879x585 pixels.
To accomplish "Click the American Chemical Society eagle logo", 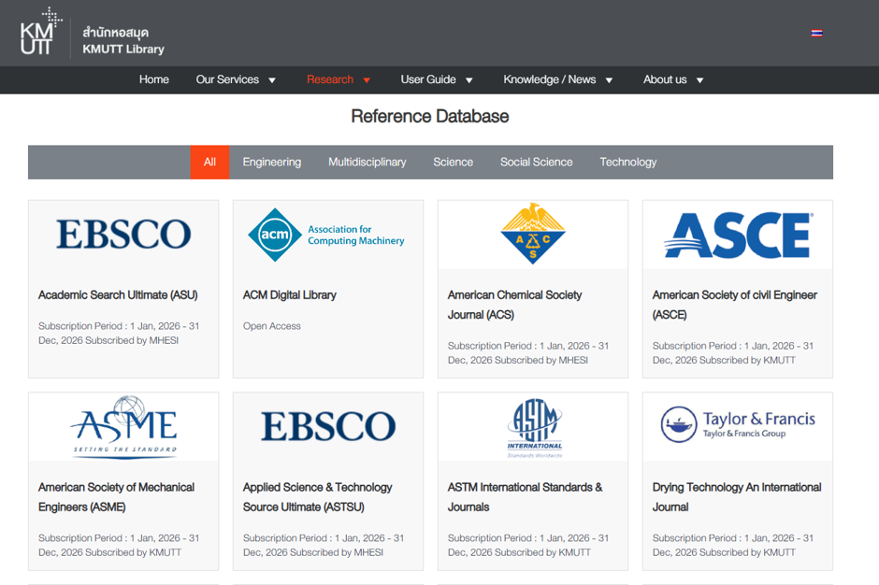I will (x=533, y=234).
